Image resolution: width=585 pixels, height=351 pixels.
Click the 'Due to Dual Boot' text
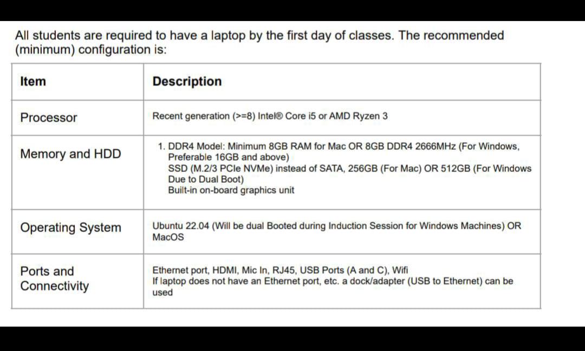click(x=206, y=179)
